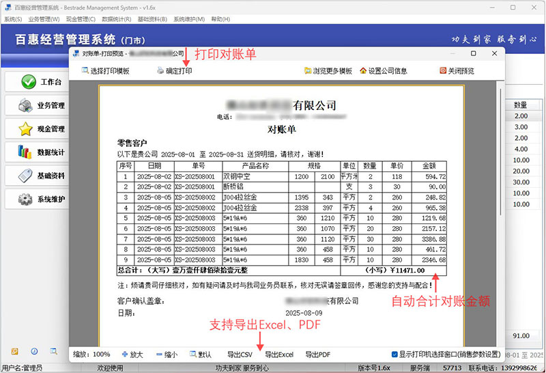
Task: Click the 数据统计 sidebar button label
Action: pyautogui.click(x=51, y=152)
